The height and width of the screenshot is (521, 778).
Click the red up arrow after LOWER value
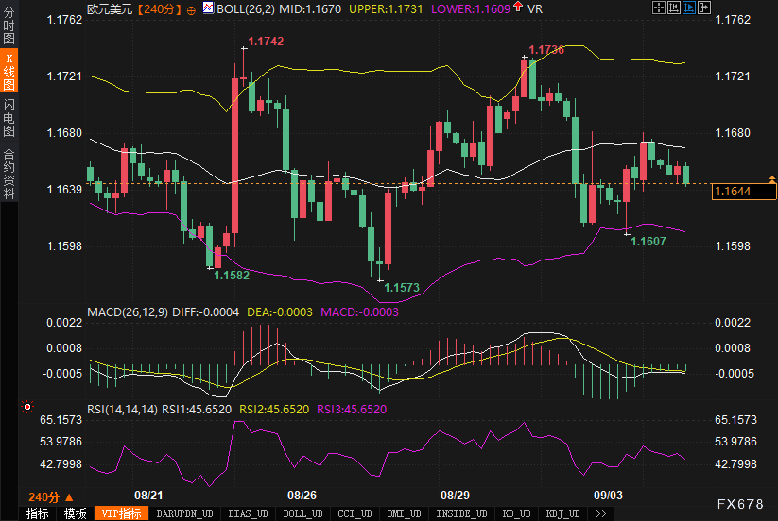[x=518, y=7]
